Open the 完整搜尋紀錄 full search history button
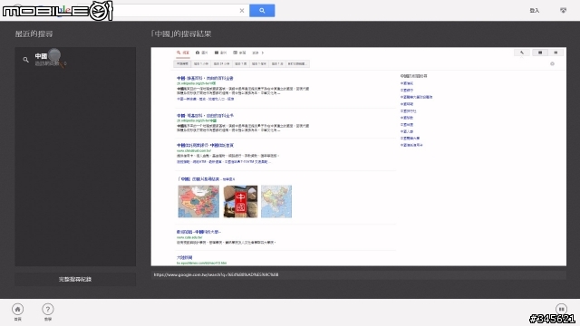580x326 pixels. (75, 279)
